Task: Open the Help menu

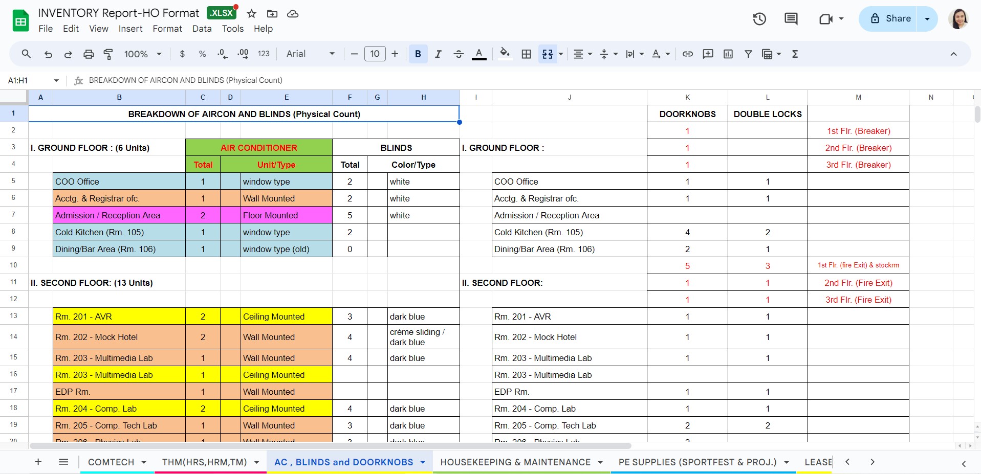Action: [263, 29]
